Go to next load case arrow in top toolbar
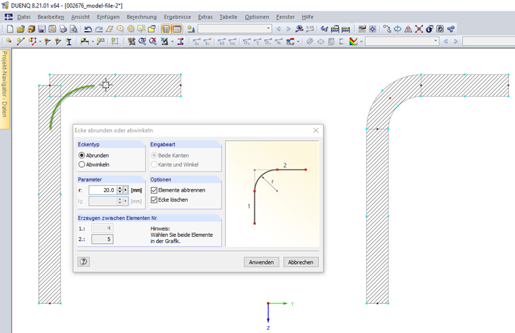This screenshot has width=515, height=333. tap(289, 29)
